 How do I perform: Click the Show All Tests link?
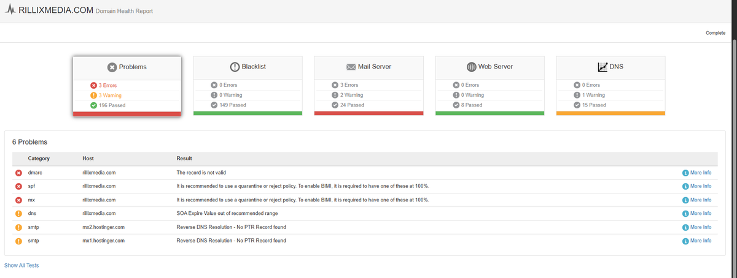(21, 265)
